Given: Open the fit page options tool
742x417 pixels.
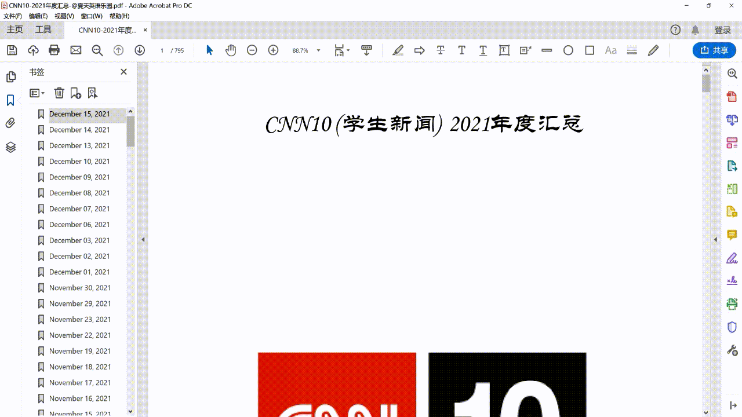Looking at the screenshot, I should click(341, 50).
